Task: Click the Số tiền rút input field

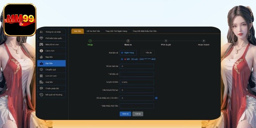Action: [137, 74]
